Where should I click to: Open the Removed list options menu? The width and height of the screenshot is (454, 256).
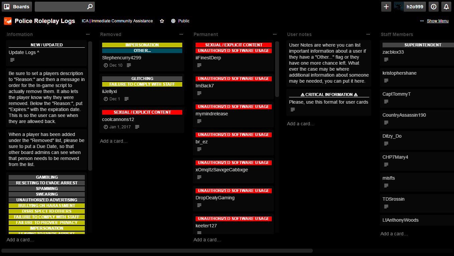click(181, 34)
